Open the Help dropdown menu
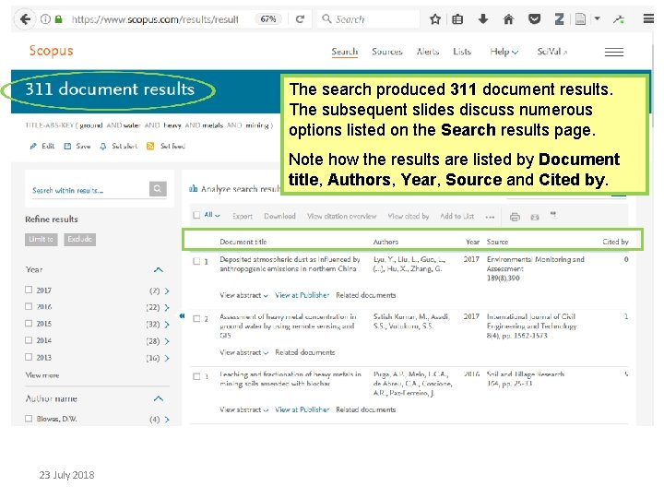The width and height of the screenshot is (664, 498). (504, 52)
